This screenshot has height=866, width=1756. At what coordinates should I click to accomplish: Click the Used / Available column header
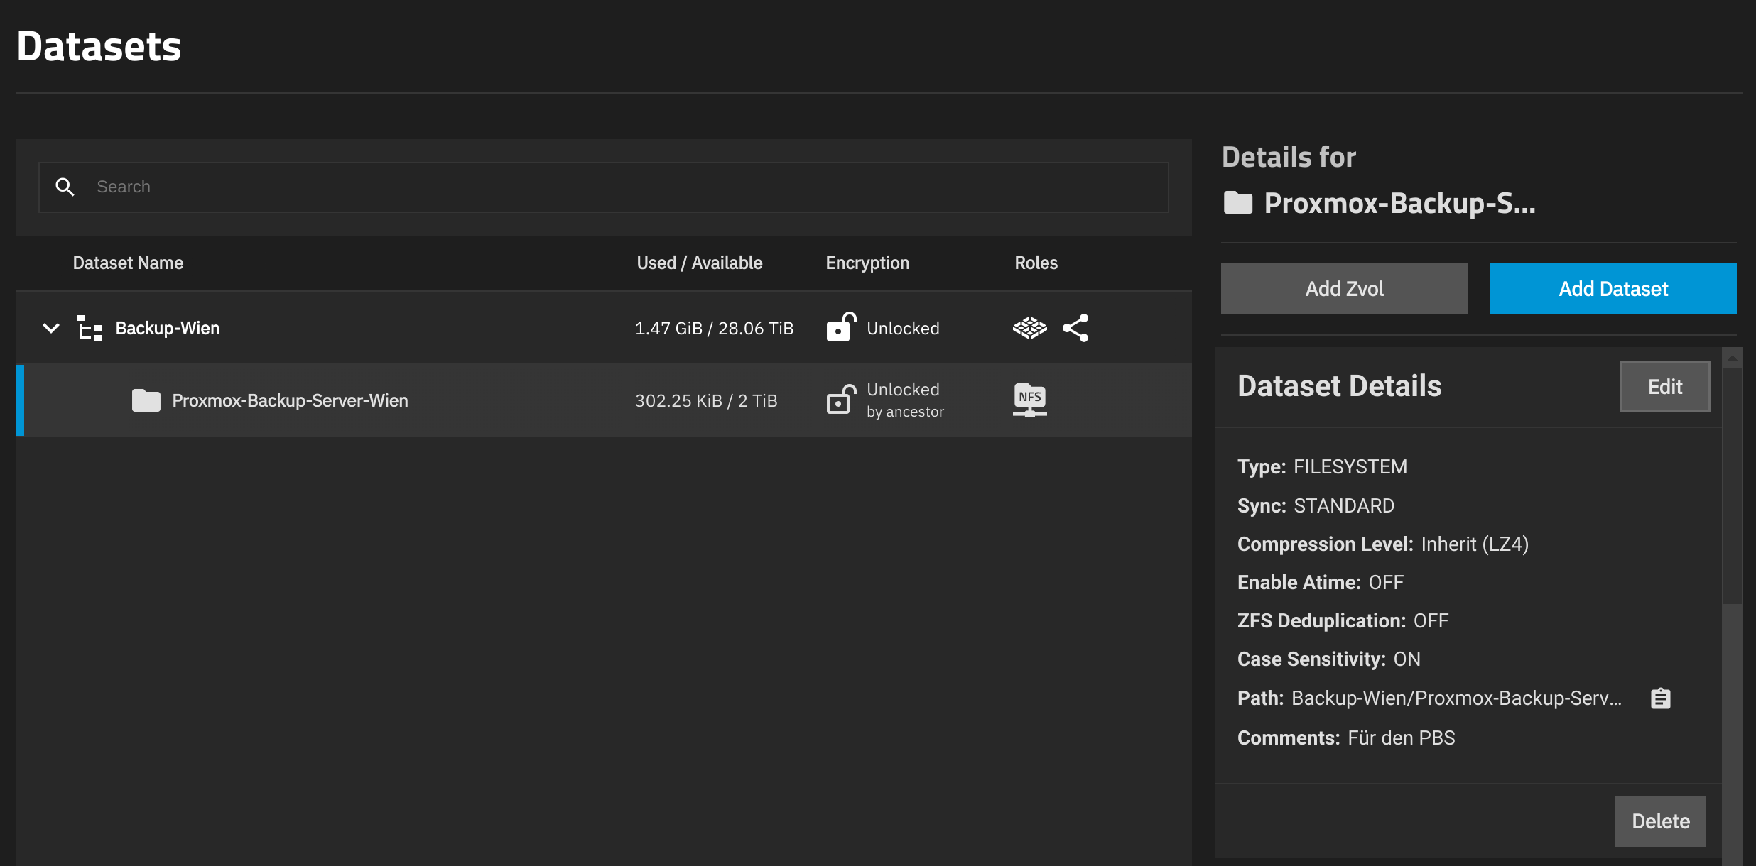pos(699,263)
